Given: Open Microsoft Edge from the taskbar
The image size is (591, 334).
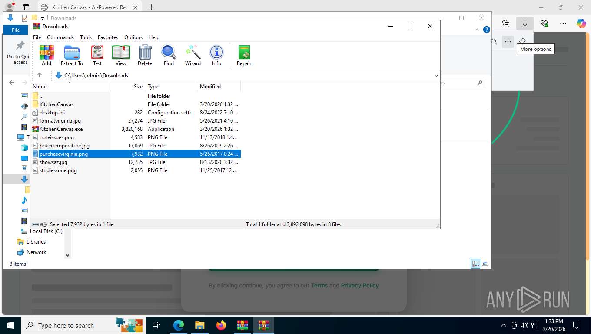Looking at the screenshot, I should coord(179,325).
